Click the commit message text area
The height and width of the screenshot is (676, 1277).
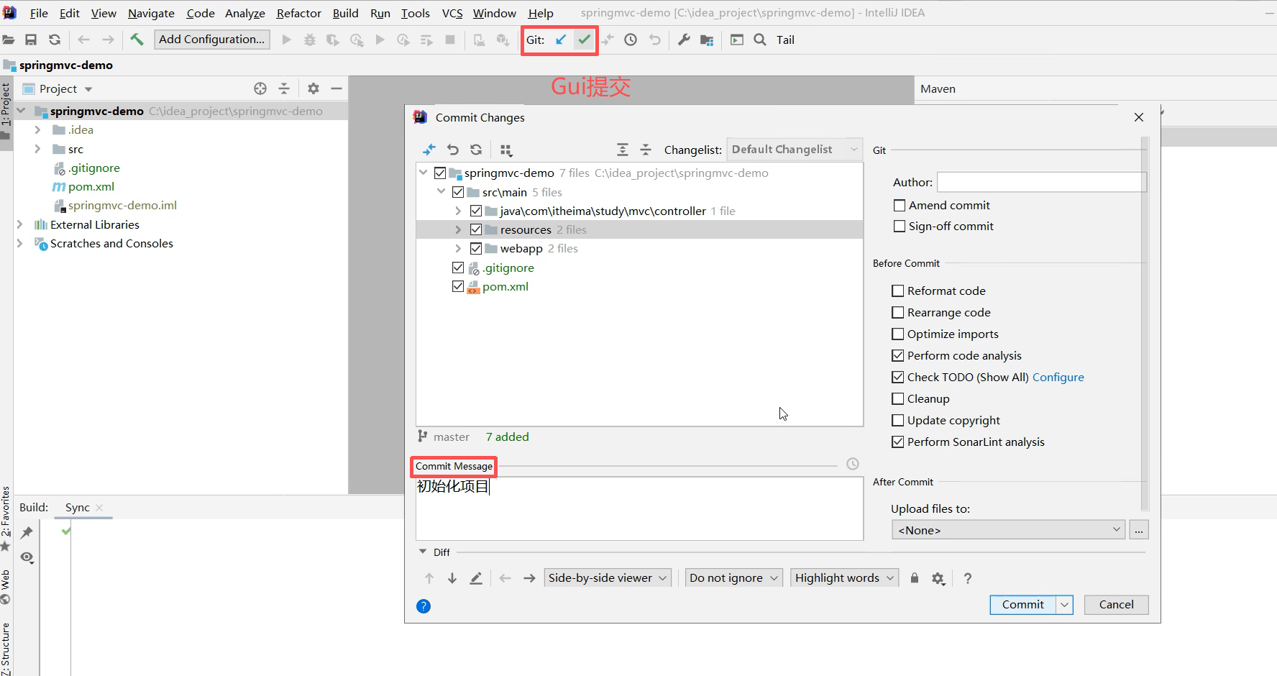(x=639, y=508)
